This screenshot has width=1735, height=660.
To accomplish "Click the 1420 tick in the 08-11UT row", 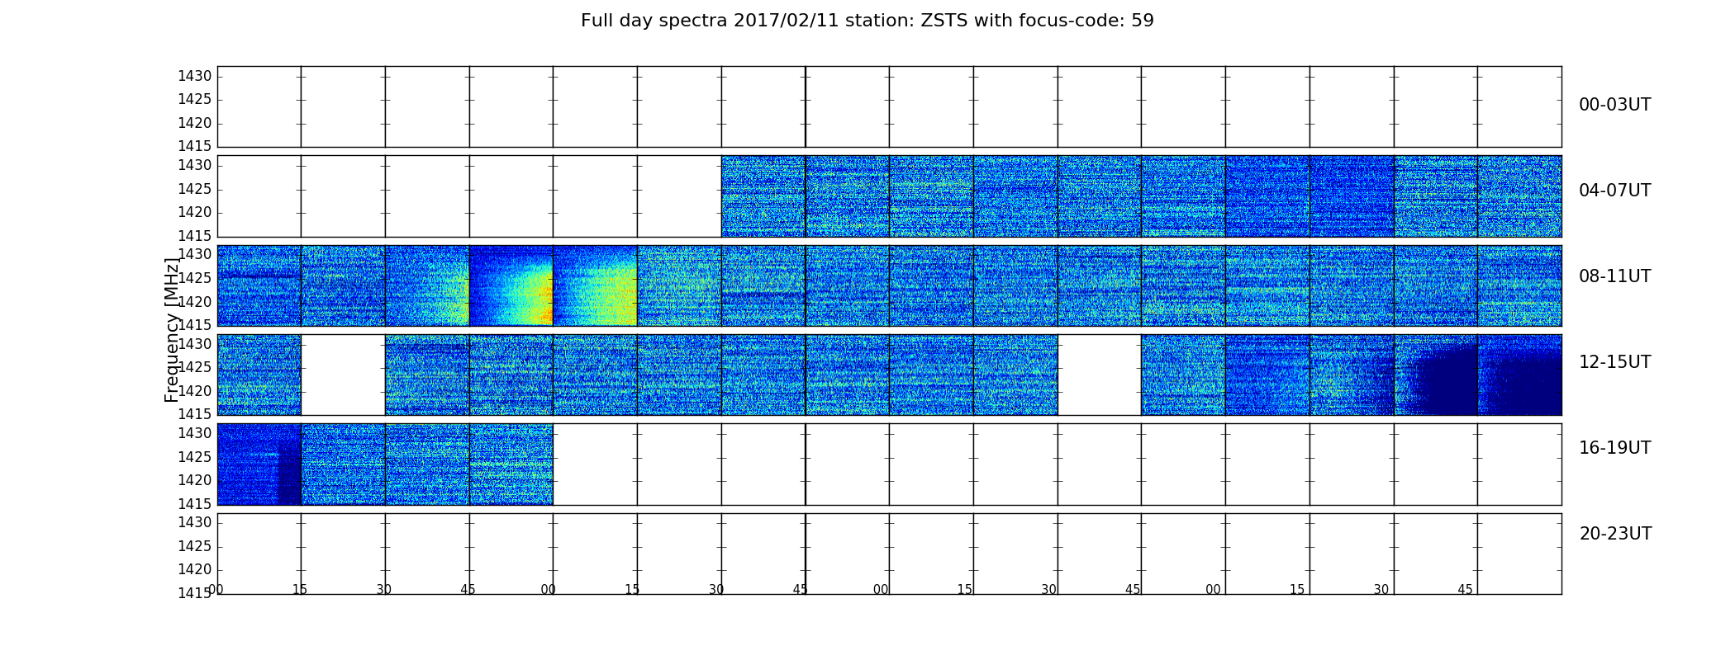I will coord(195,302).
